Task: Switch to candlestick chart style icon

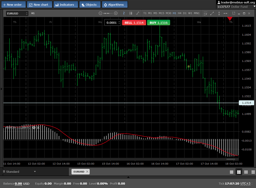Action: click(x=131, y=13)
